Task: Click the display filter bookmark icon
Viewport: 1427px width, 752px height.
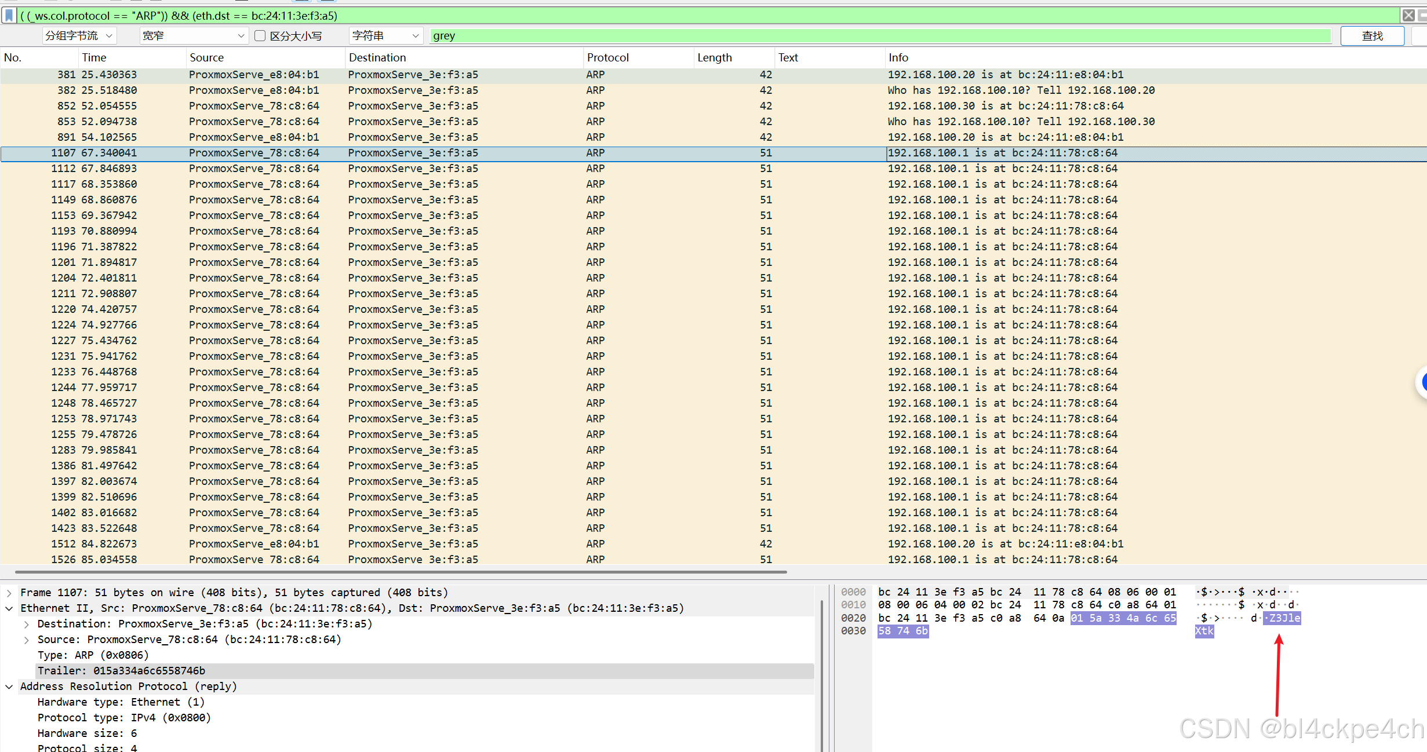Action: pos(9,16)
